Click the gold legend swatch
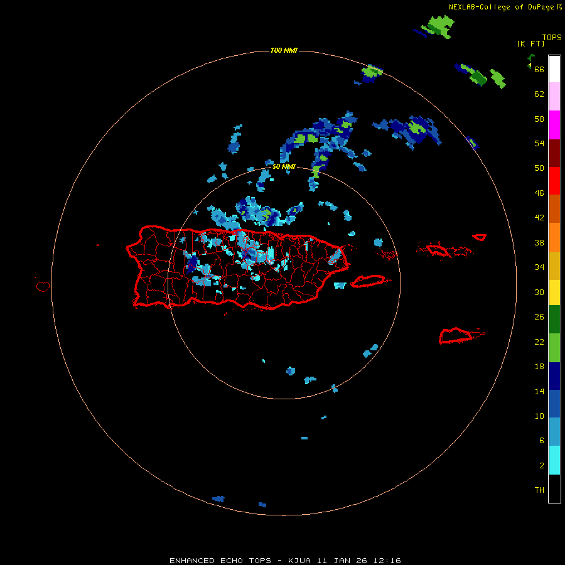The width and height of the screenshot is (565, 565). coord(554,266)
